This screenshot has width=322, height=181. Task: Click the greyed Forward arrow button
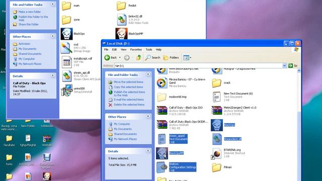[127, 58]
